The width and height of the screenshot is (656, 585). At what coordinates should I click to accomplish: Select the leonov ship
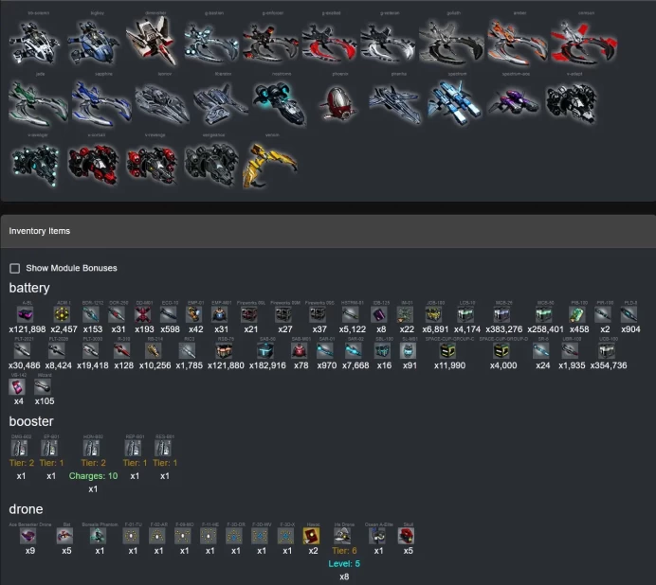pyautogui.click(x=162, y=103)
